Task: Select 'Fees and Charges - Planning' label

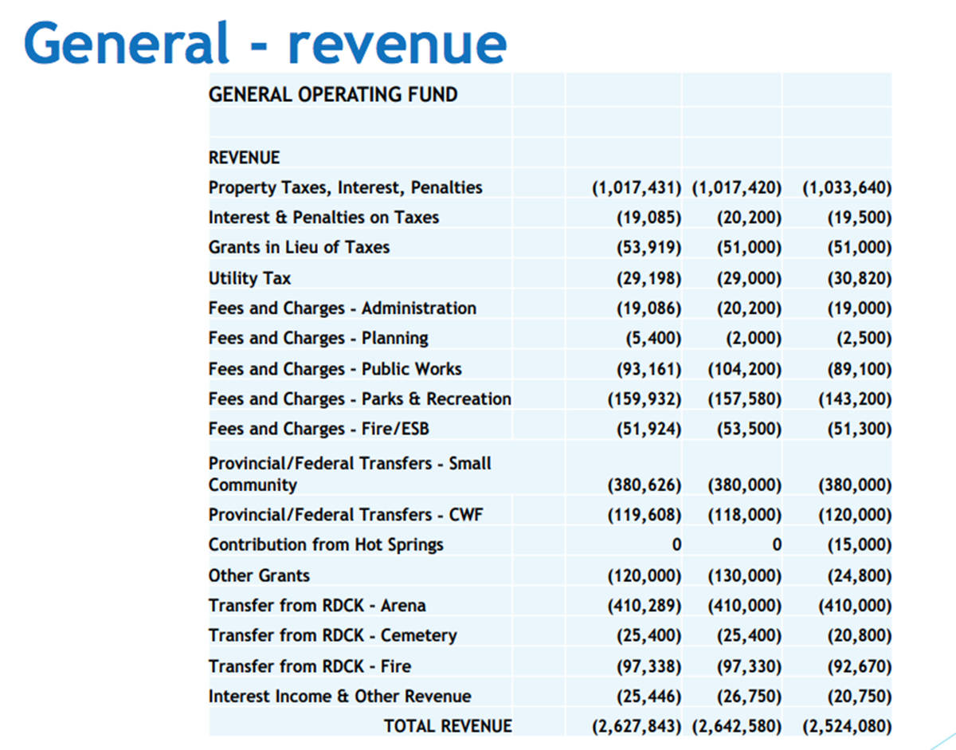Action: [x=318, y=339]
